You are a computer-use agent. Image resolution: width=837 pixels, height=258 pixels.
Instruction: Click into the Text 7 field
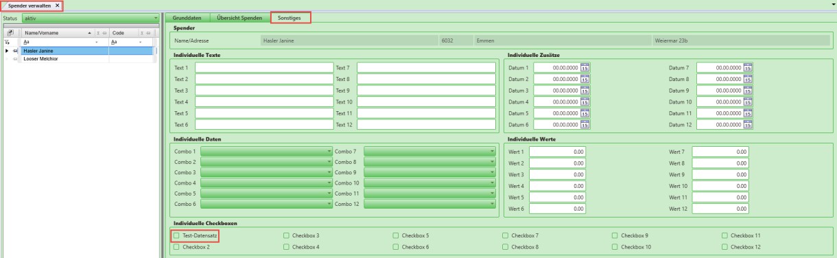(426, 68)
